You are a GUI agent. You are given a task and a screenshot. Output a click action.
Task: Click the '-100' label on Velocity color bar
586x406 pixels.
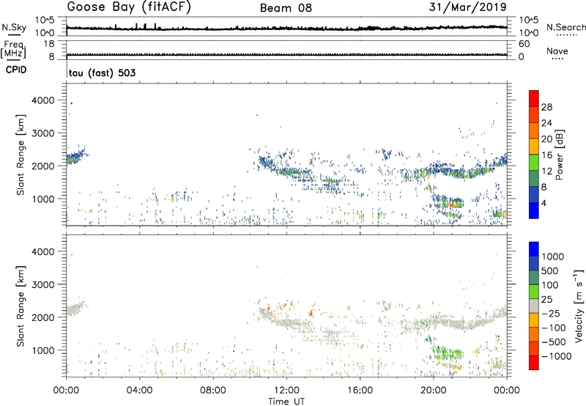tap(554, 328)
